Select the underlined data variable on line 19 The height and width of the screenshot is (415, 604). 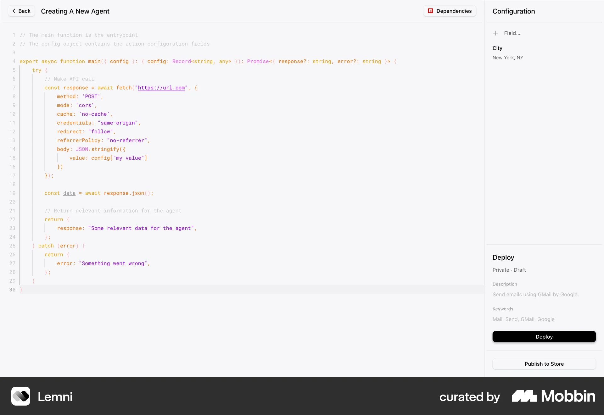69,193
